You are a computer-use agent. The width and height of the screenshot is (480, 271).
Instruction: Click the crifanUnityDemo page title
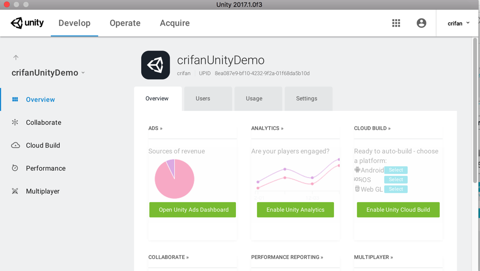[x=221, y=60]
